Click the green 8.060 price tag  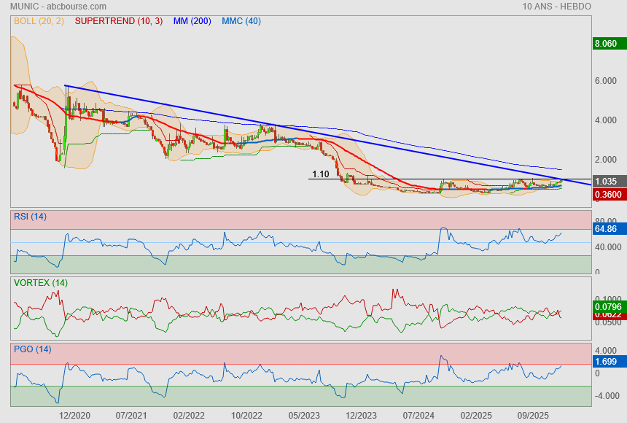(x=607, y=44)
